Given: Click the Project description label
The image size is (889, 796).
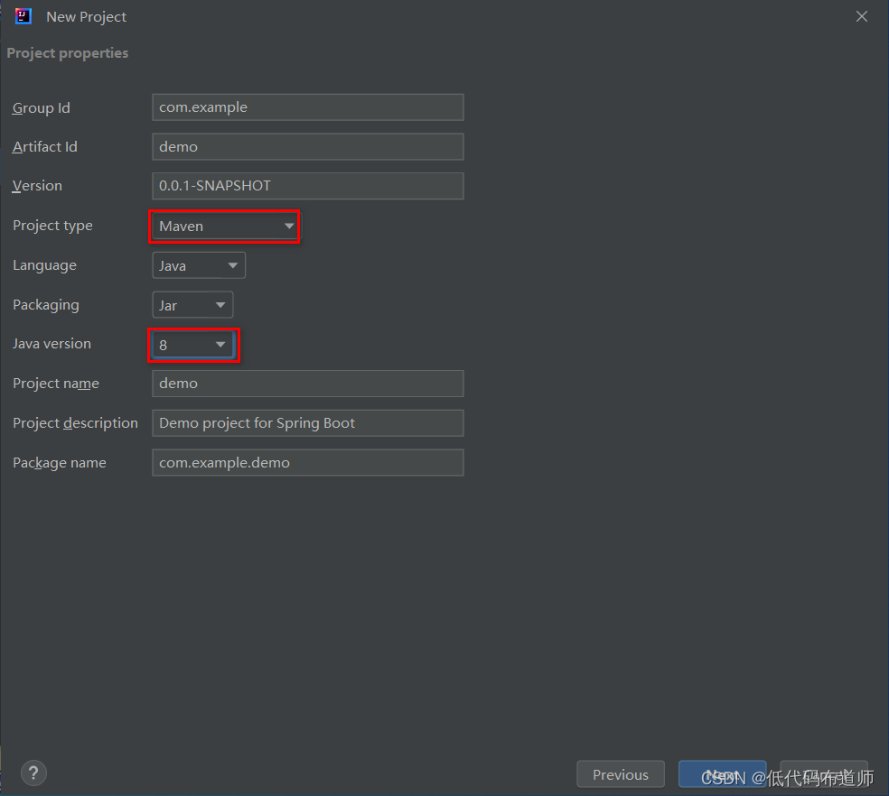Looking at the screenshot, I should click(x=75, y=423).
